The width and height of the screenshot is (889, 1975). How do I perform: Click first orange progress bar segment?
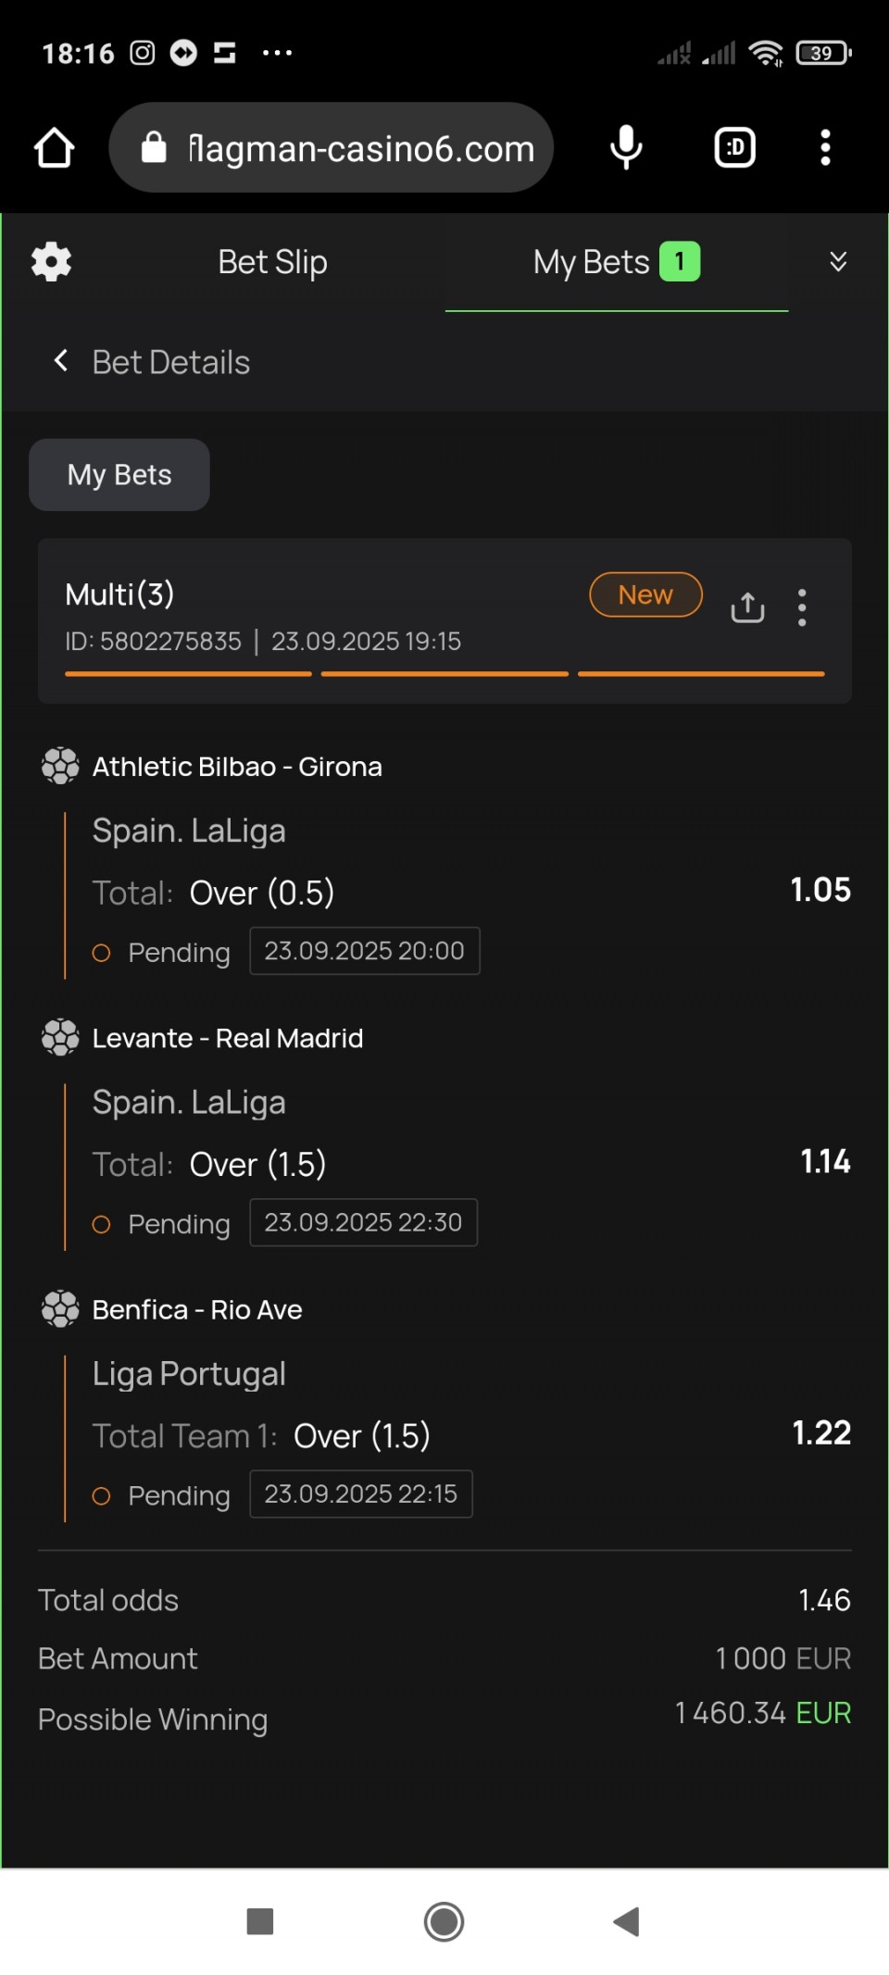pos(188,674)
